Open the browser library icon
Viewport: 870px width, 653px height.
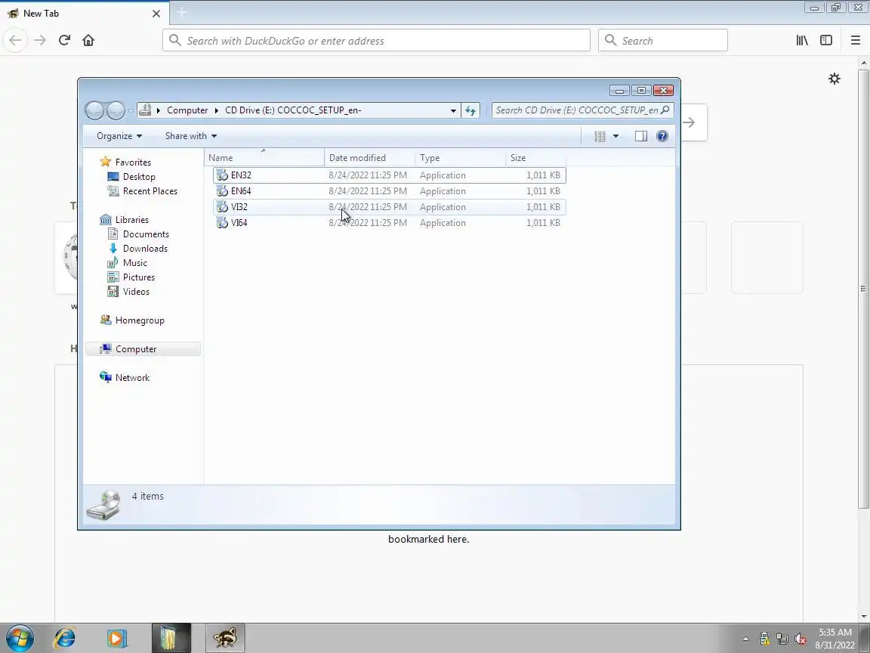(x=802, y=40)
